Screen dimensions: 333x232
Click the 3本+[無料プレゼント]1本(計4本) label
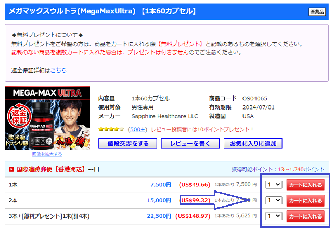coord(49,216)
